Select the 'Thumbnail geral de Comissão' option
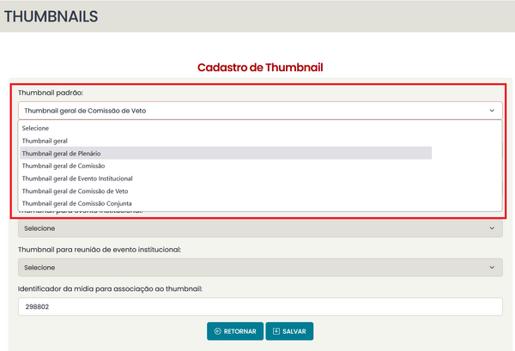 tap(63, 165)
